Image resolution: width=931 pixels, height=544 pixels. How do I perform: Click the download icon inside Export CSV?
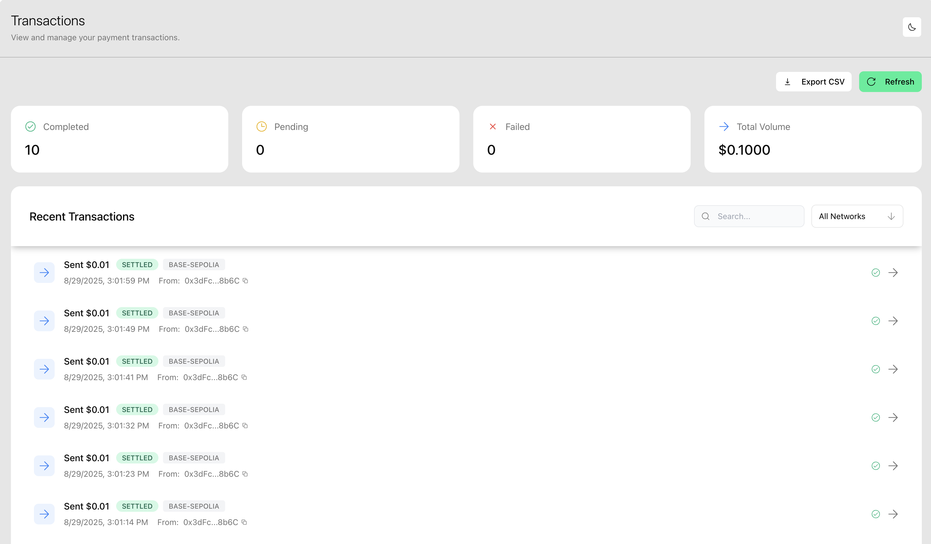pos(788,81)
